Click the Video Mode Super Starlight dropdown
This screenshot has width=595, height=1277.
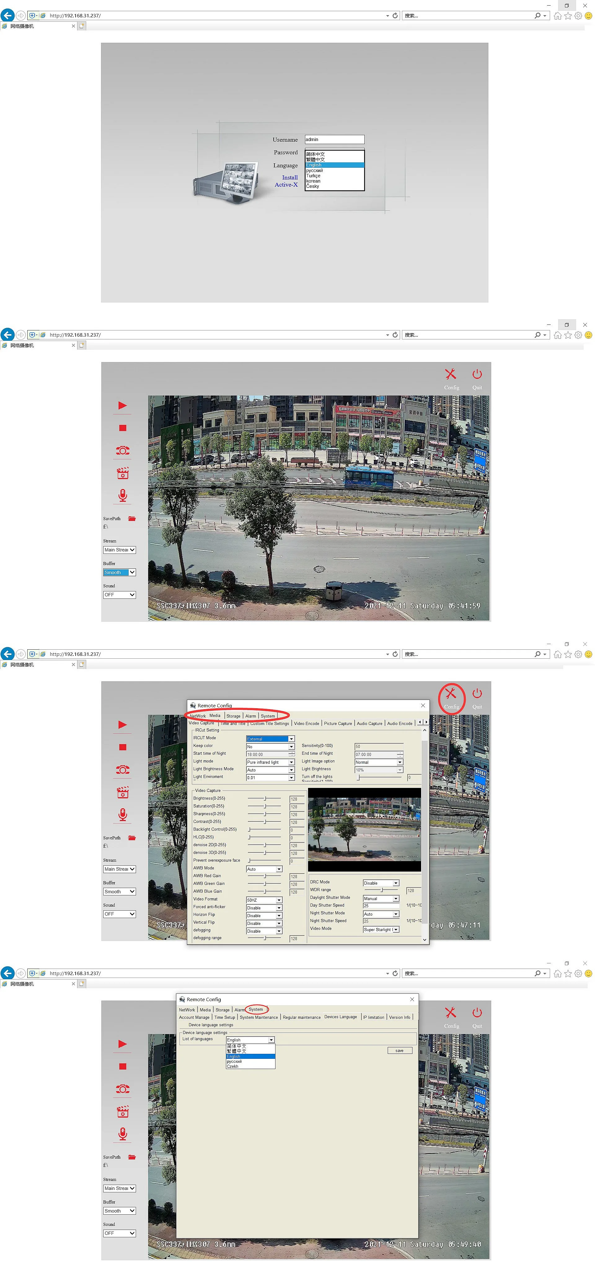(x=381, y=930)
